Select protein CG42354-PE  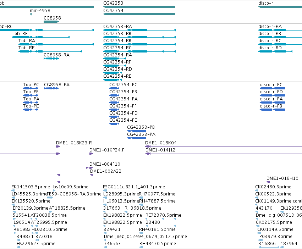coord(114,124)
